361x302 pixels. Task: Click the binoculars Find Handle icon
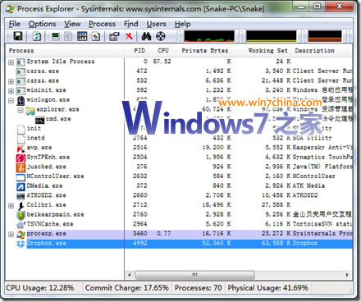(146, 36)
